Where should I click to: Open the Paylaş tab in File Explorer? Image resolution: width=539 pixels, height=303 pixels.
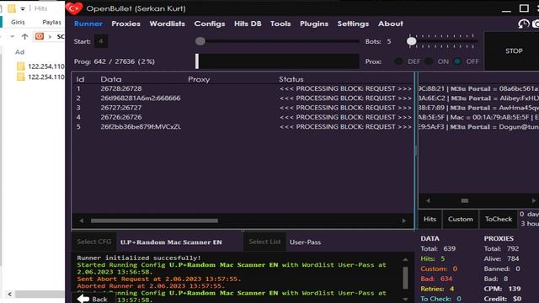51,22
